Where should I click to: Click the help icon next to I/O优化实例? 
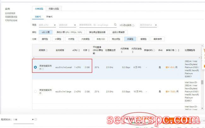[x=133, y=25]
